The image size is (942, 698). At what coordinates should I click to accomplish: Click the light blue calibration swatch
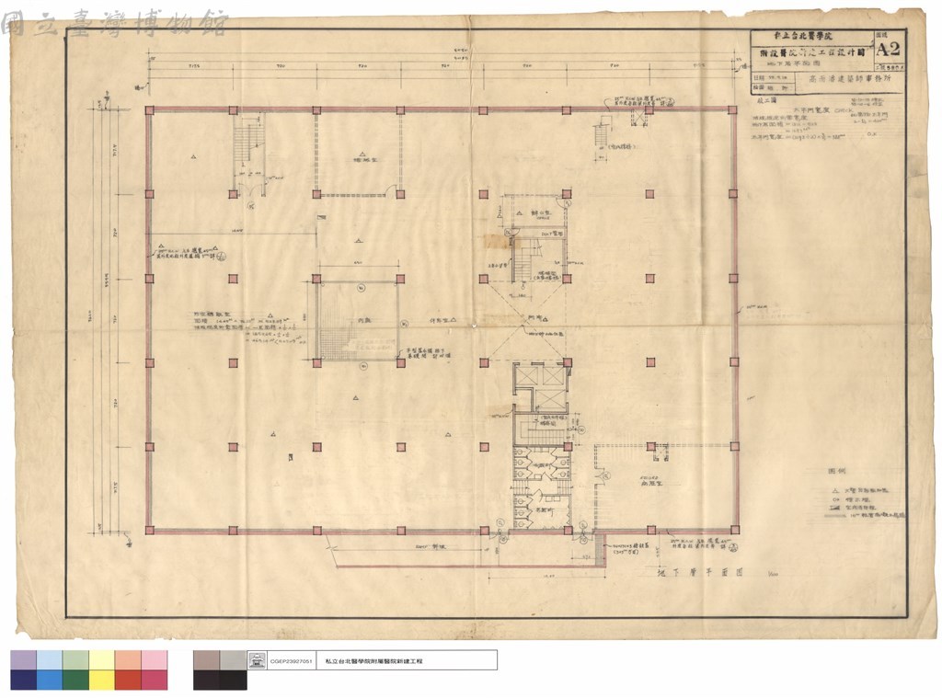point(50,660)
